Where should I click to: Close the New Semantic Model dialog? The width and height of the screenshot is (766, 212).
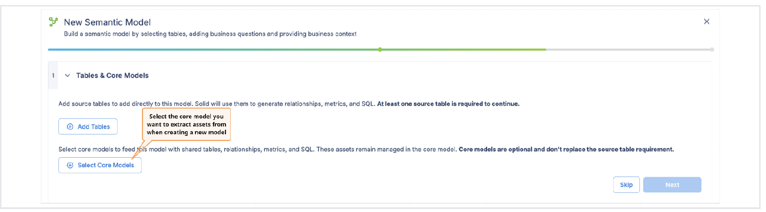706,21
